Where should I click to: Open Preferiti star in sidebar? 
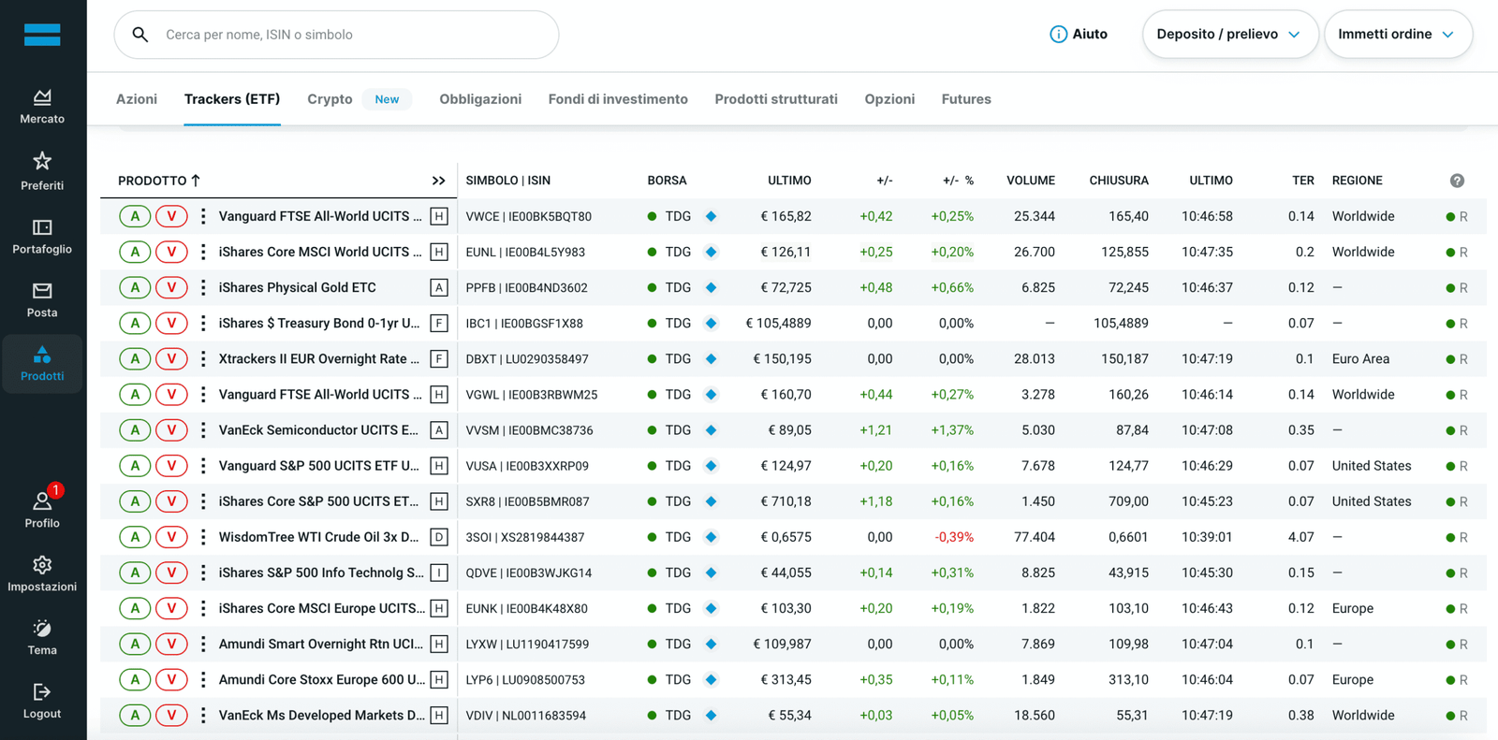(42, 171)
